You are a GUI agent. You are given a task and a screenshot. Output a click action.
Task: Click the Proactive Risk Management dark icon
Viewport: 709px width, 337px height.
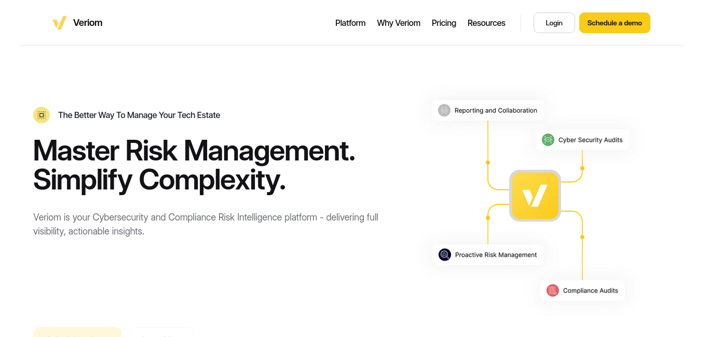tap(445, 255)
